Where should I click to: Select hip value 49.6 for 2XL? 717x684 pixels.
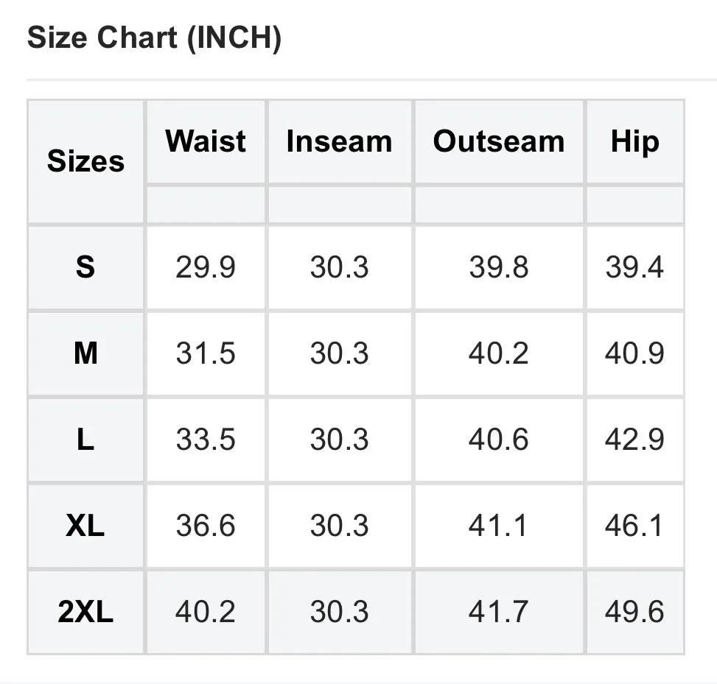tap(634, 611)
